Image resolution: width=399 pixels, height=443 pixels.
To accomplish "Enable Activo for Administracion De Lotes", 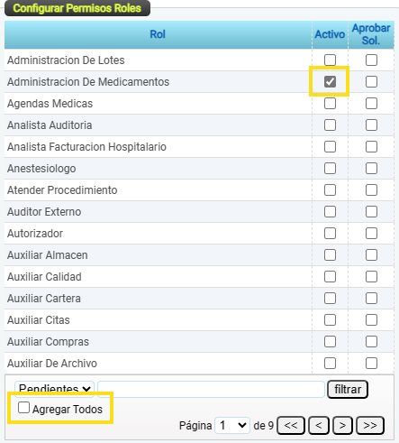I will tap(330, 60).
